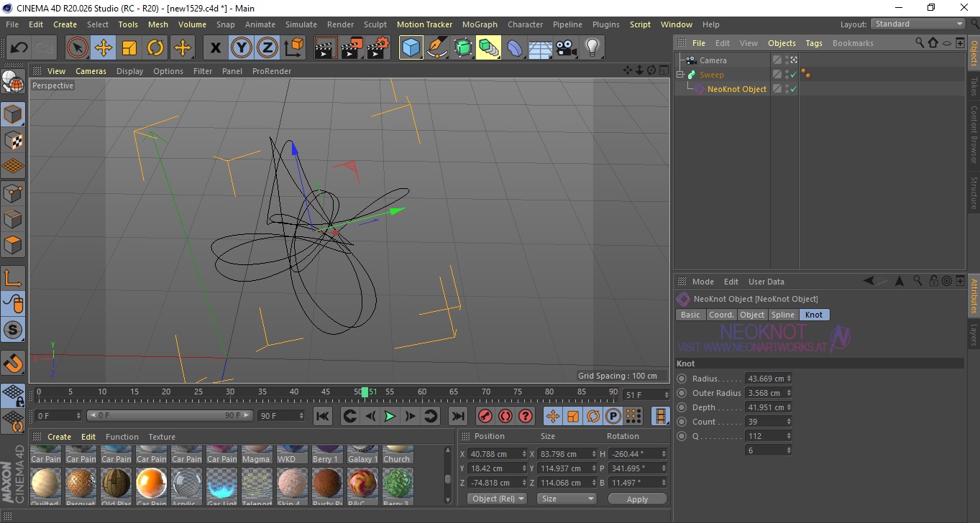This screenshot has height=523, width=980.
Task: Open the Spline Pen tool
Action: [x=436, y=48]
